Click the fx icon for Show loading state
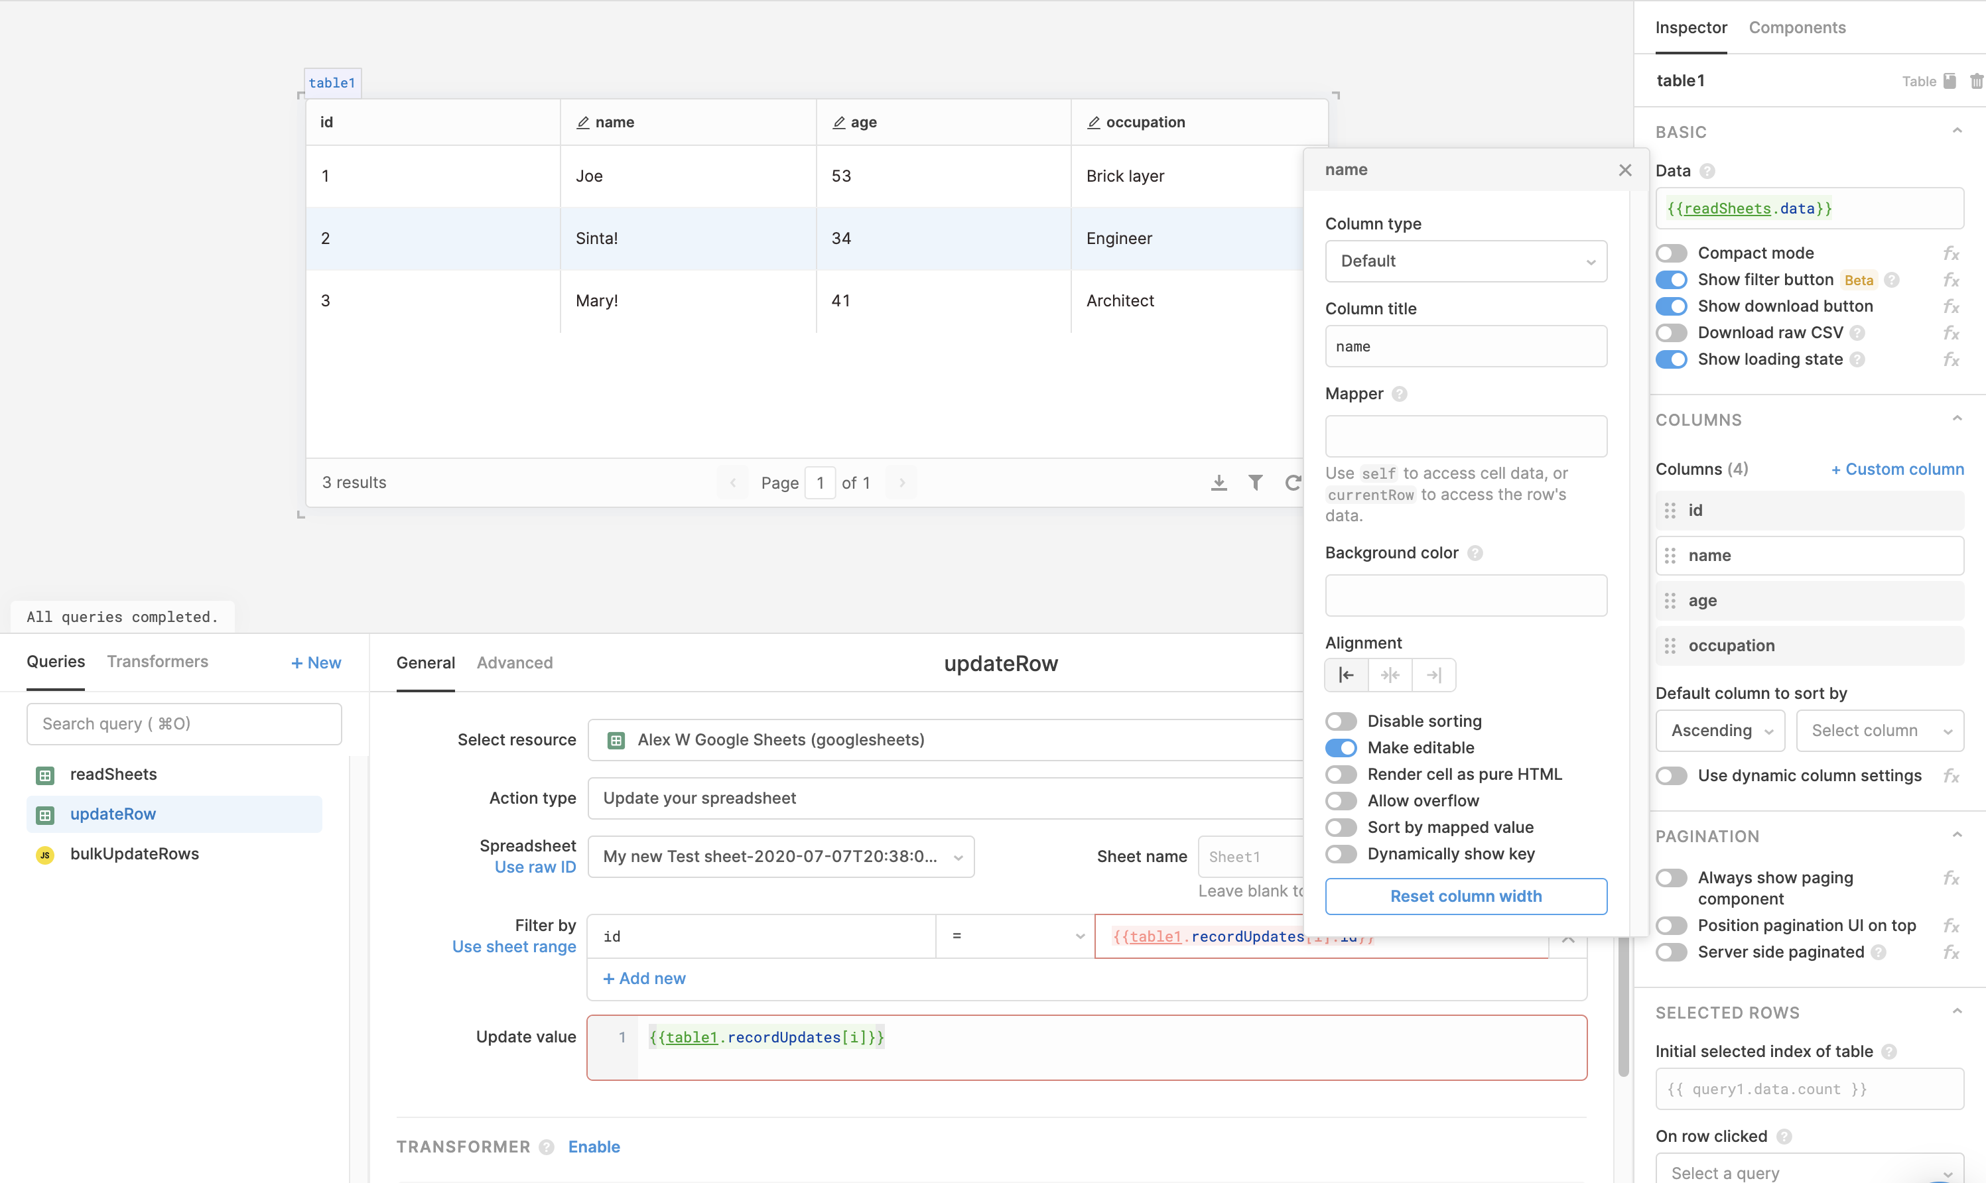Viewport: 1986px width, 1183px height. pos(1951,359)
